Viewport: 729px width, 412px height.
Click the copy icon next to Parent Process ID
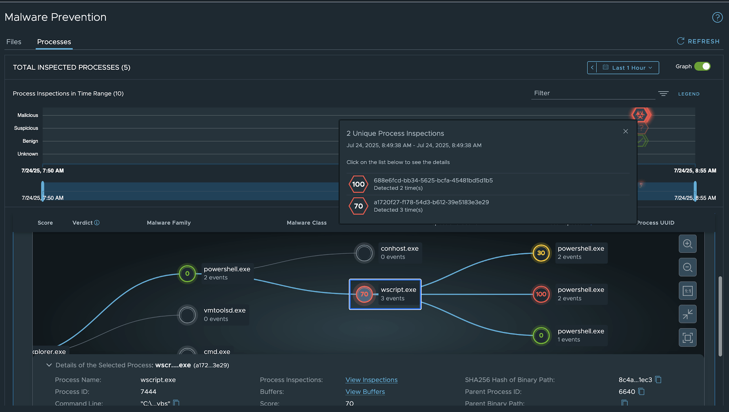tap(641, 392)
